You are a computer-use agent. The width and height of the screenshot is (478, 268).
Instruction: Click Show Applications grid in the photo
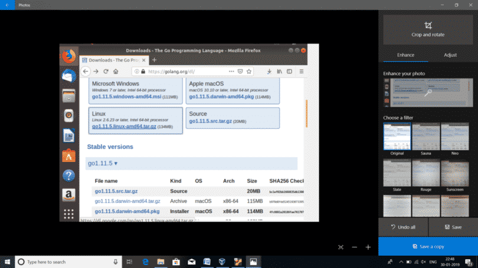tap(68, 214)
